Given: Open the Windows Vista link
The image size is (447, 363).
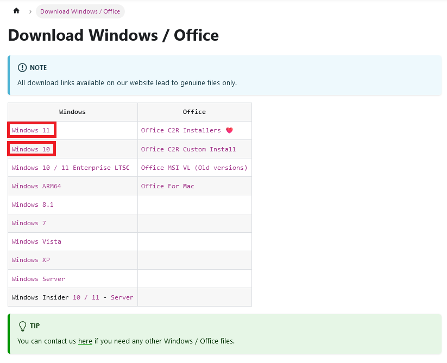Looking at the screenshot, I should [36, 241].
